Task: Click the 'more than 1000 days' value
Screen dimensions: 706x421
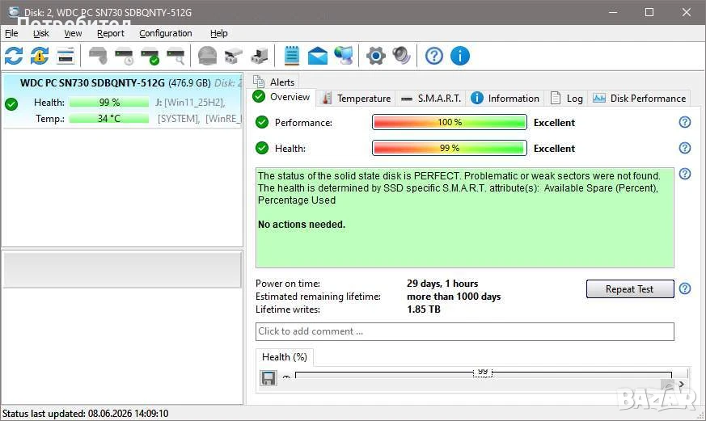Action: pos(454,297)
